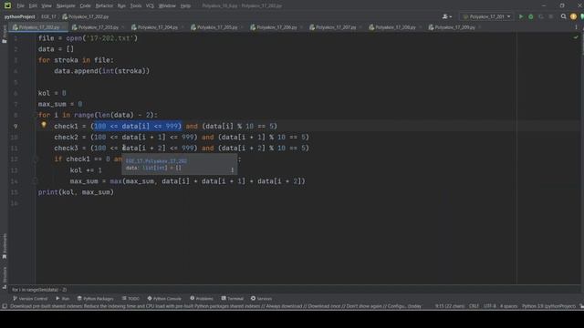This screenshot has width=584, height=328.
Task: Open the File menu
Action: tap(20, 6)
